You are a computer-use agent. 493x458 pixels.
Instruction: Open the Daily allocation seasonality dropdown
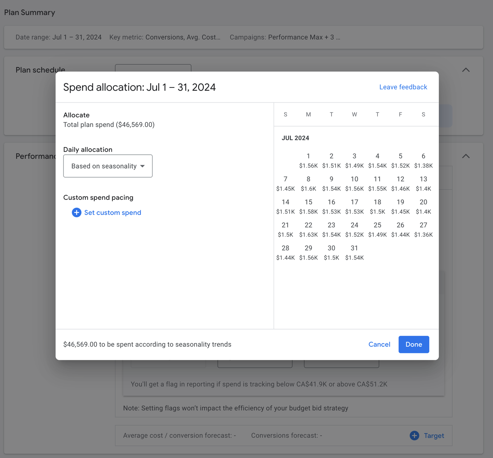108,166
